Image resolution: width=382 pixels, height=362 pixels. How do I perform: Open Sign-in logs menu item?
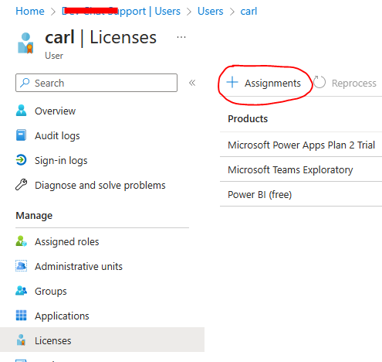pos(61,160)
